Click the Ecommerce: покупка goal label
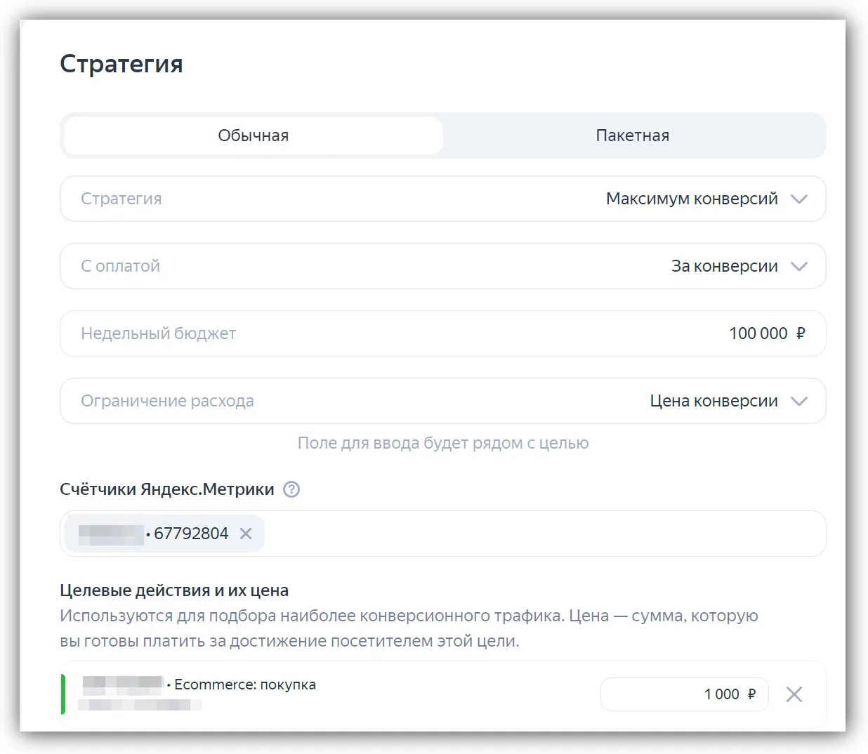Image resolution: width=868 pixels, height=754 pixels. click(x=245, y=684)
